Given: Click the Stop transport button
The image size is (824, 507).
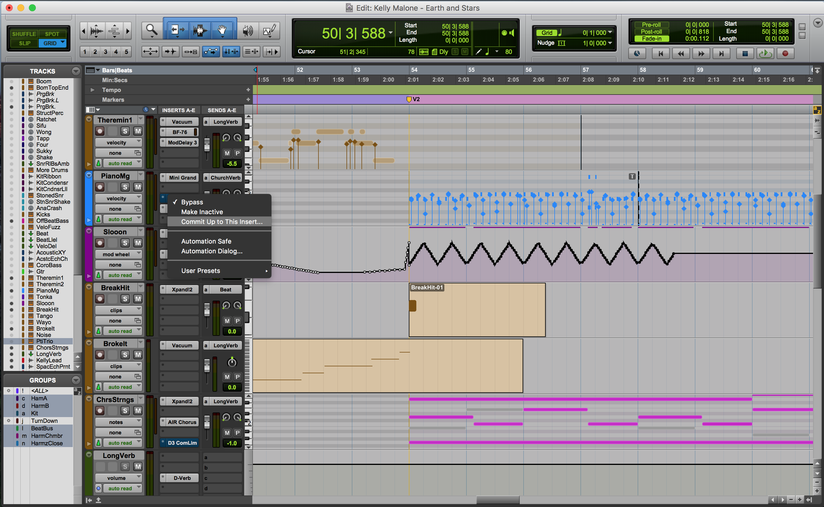Looking at the screenshot, I should 745,53.
